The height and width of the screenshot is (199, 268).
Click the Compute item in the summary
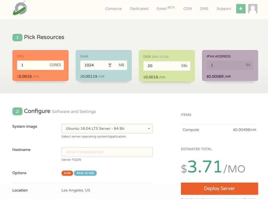[x=191, y=130]
